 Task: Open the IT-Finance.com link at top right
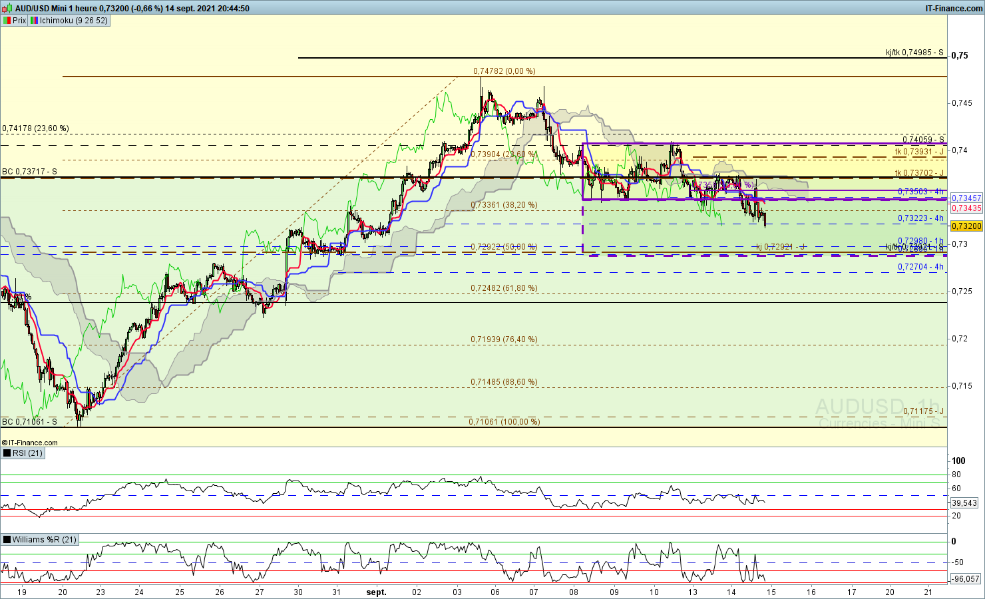(954, 9)
